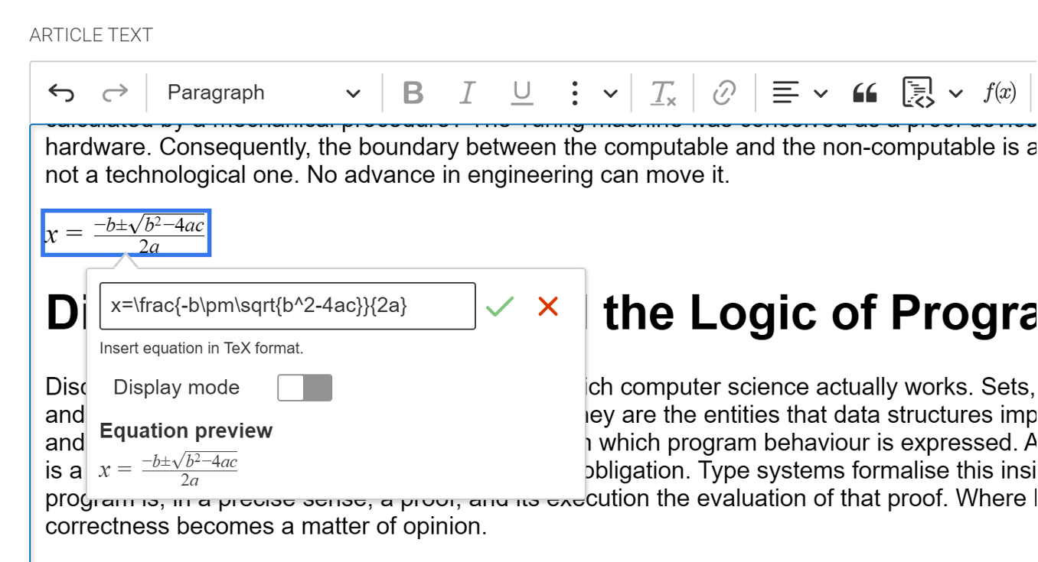Click the Remove Format icon
The height and width of the screenshot is (562, 1038).
(663, 93)
